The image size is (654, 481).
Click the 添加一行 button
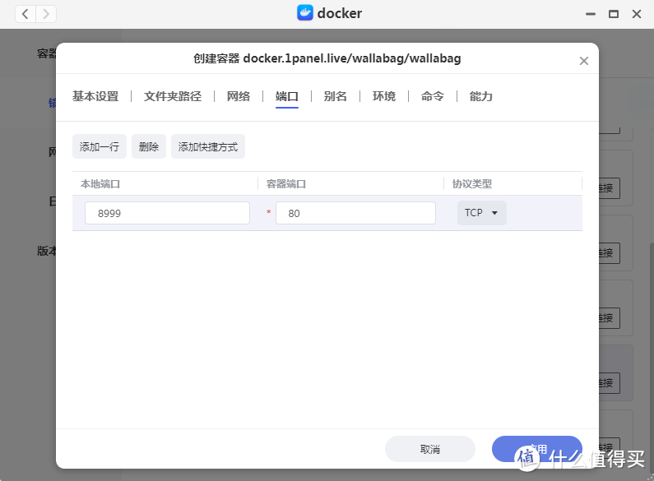[x=100, y=146]
